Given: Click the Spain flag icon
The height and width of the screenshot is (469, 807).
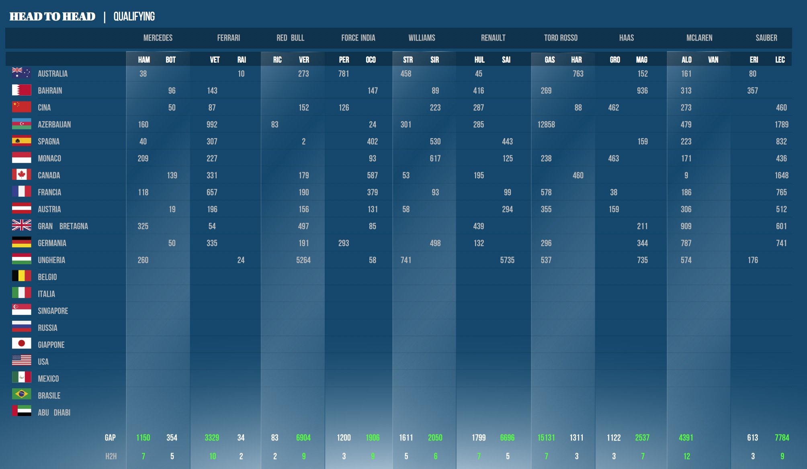Looking at the screenshot, I should click(22, 141).
